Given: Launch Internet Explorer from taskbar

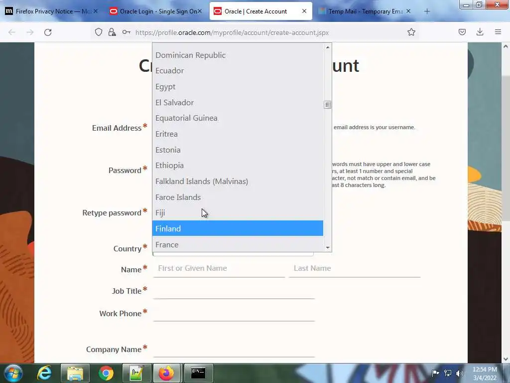Looking at the screenshot, I should point(44,373).
